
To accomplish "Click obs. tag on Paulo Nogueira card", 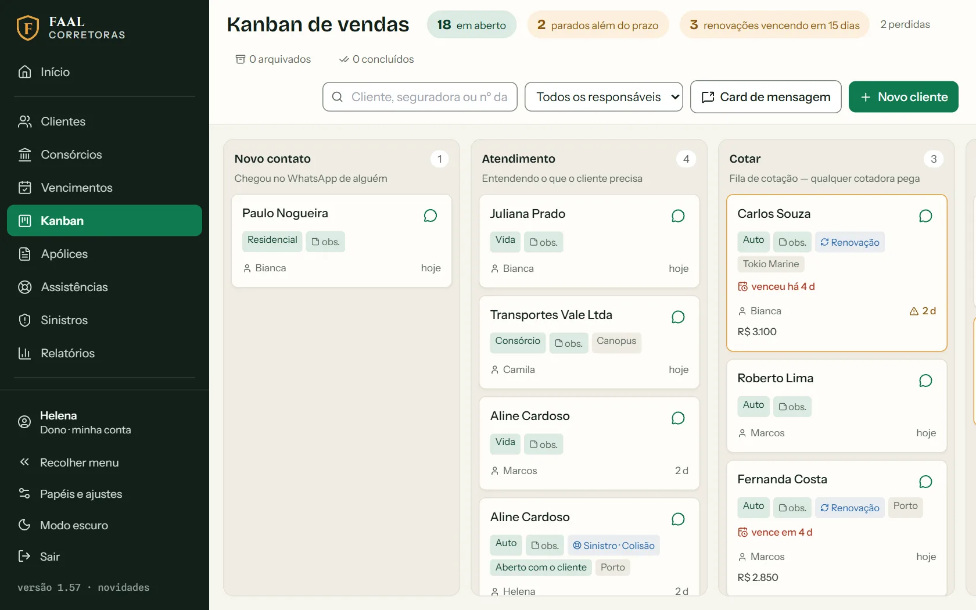I will coord(325,242).
